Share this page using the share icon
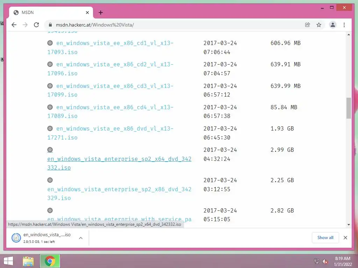The width and height of the screenshot is (358, 268). pos(308,25)
